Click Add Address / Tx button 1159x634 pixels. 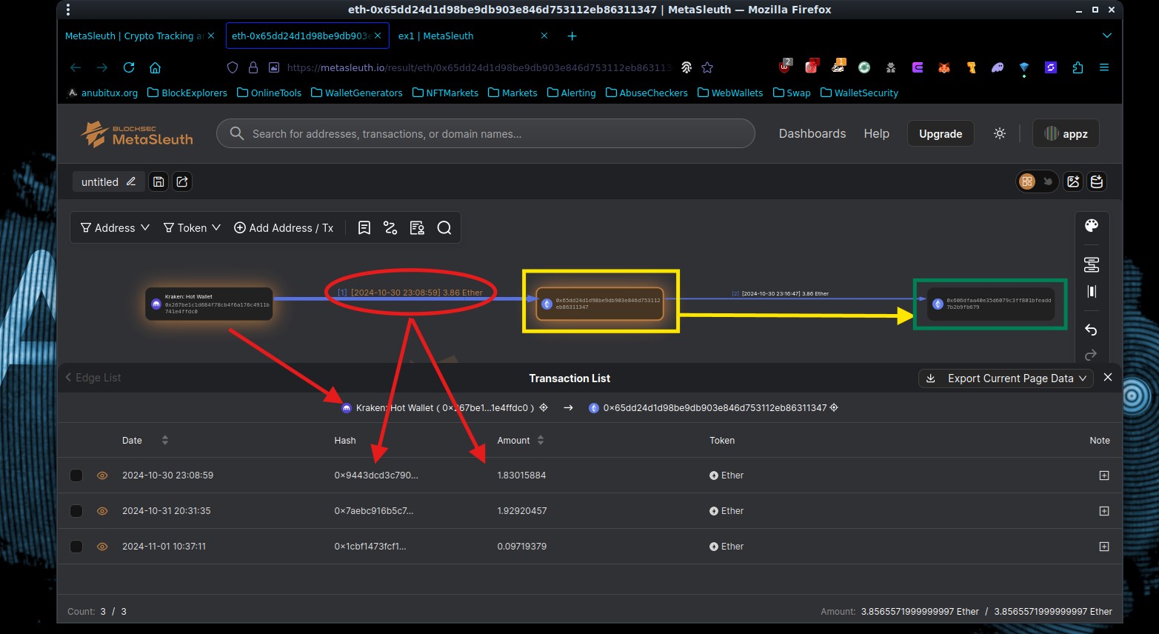click(x=284, y=228)
